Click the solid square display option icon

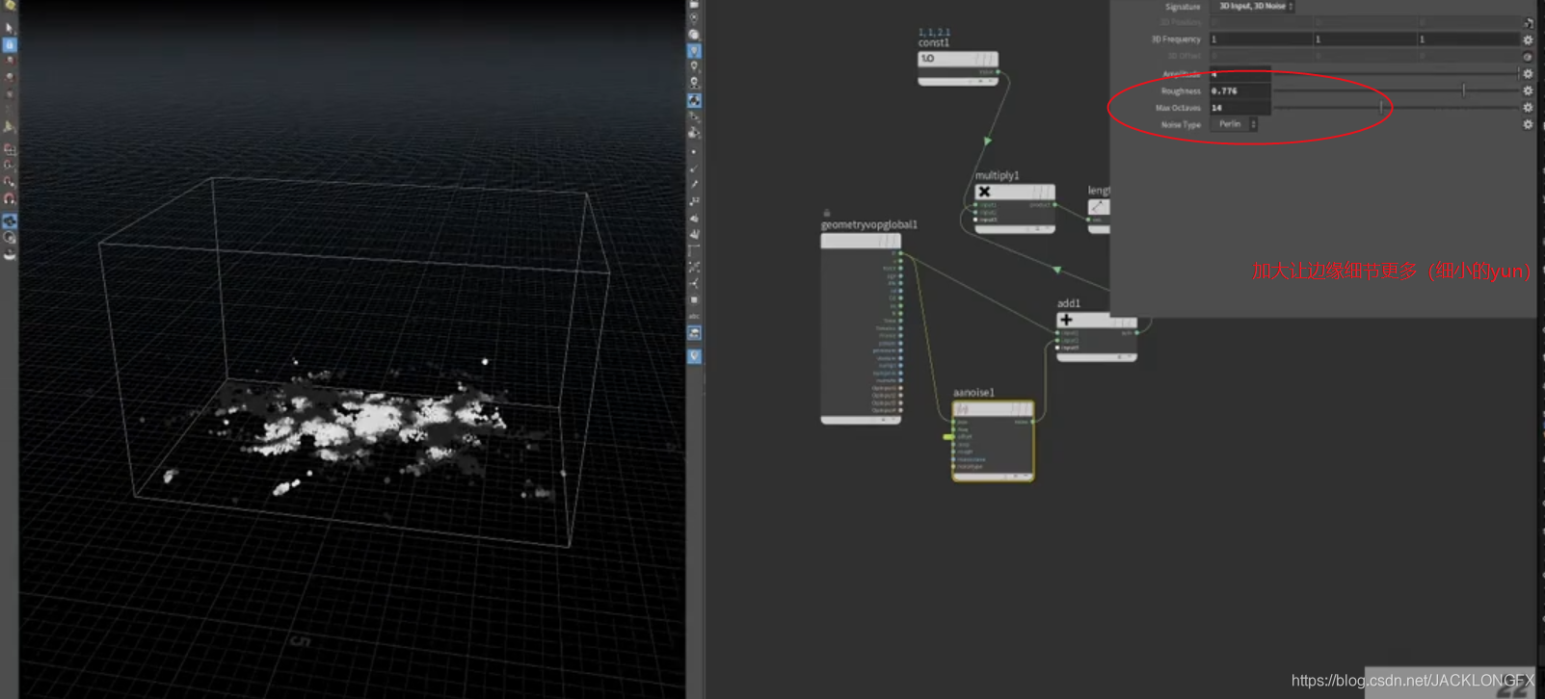click(x=694, y=299)
